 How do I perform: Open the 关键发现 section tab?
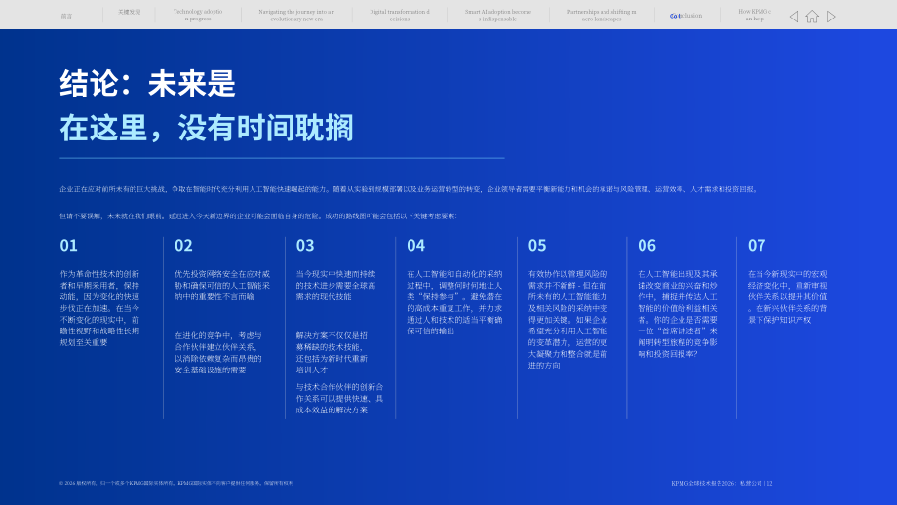click(x=130, y=12)
